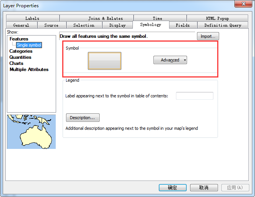This screenshot has width=255, height=197.
Task: Switch to the HTML Popup tab
Action: tap(218, 18)
